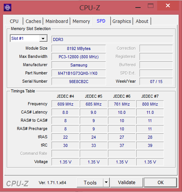Click the Serial Number label

pyautogui.click(x=35, y=81)
